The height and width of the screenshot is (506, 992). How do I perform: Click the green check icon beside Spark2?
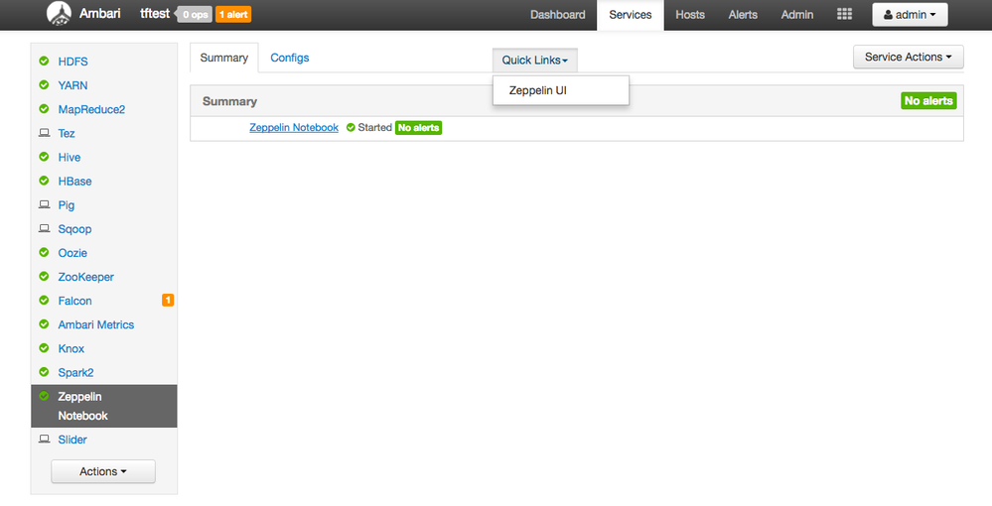(x=44, y=372)
